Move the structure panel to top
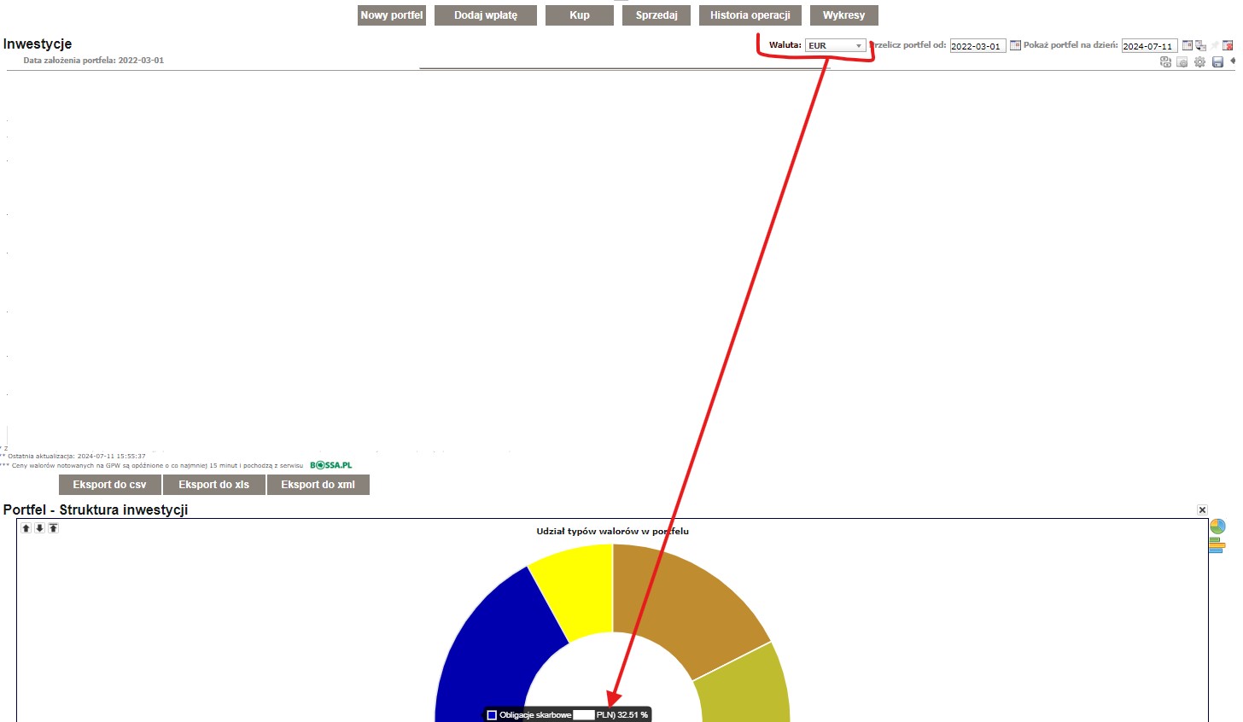This screenshot has height=722, width=1243. [53, 528]
